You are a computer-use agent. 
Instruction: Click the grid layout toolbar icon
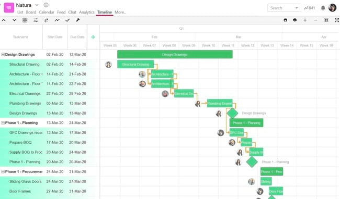coord(25,20)
